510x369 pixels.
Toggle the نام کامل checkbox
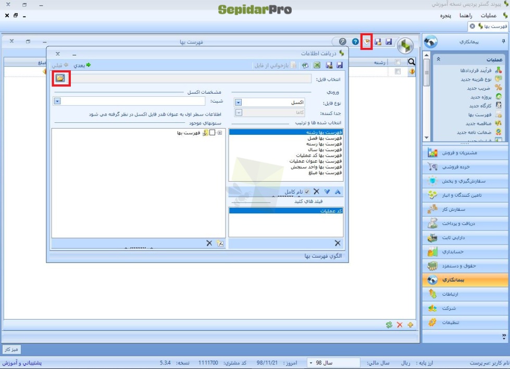tap(307, 192)
